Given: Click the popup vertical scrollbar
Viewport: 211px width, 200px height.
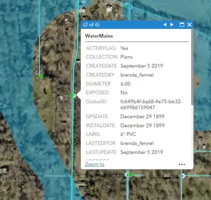Looking at the screenshot, I should 192,67.
